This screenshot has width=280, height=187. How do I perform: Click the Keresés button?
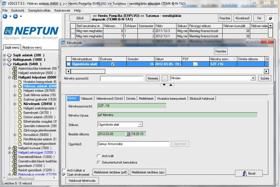coord(153,78)
